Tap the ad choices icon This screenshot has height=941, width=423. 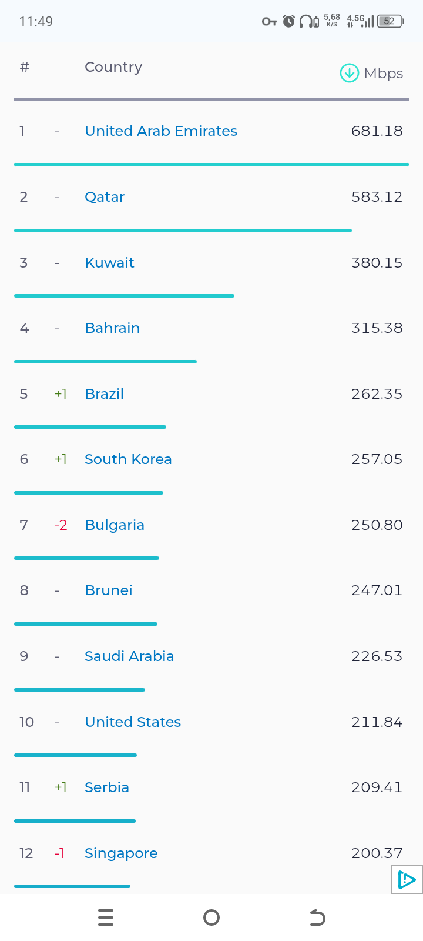point(407,880)
